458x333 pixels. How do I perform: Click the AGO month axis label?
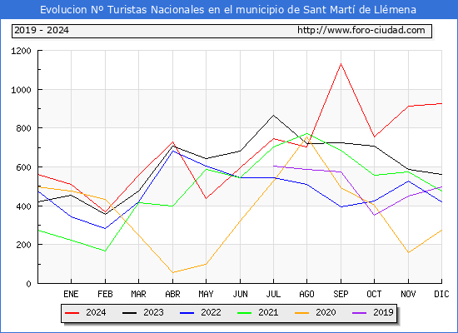[306, 294]
